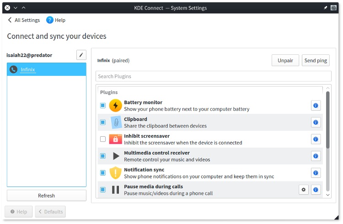View info for Notification sync plugin
Image resolution: width=343 pixels, height=224 pixels.
[x=316, y=173]
